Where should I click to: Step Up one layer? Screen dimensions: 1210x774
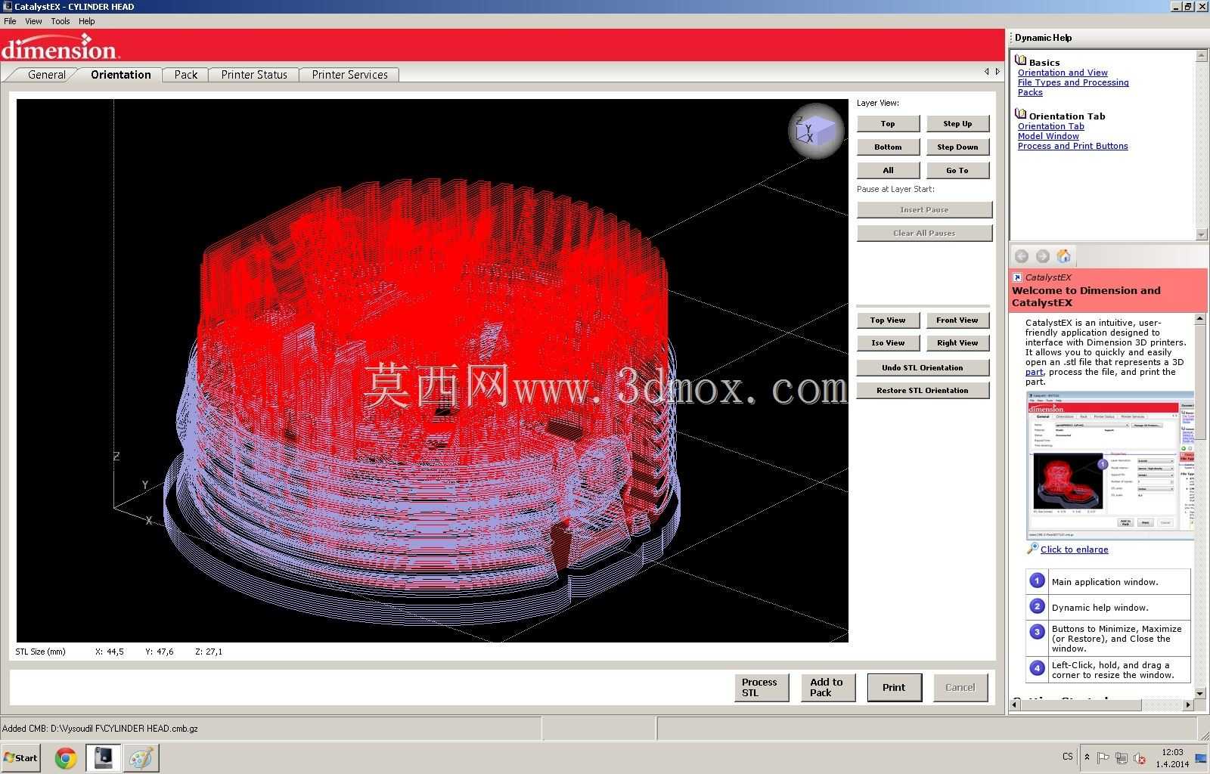pos(958,124)
